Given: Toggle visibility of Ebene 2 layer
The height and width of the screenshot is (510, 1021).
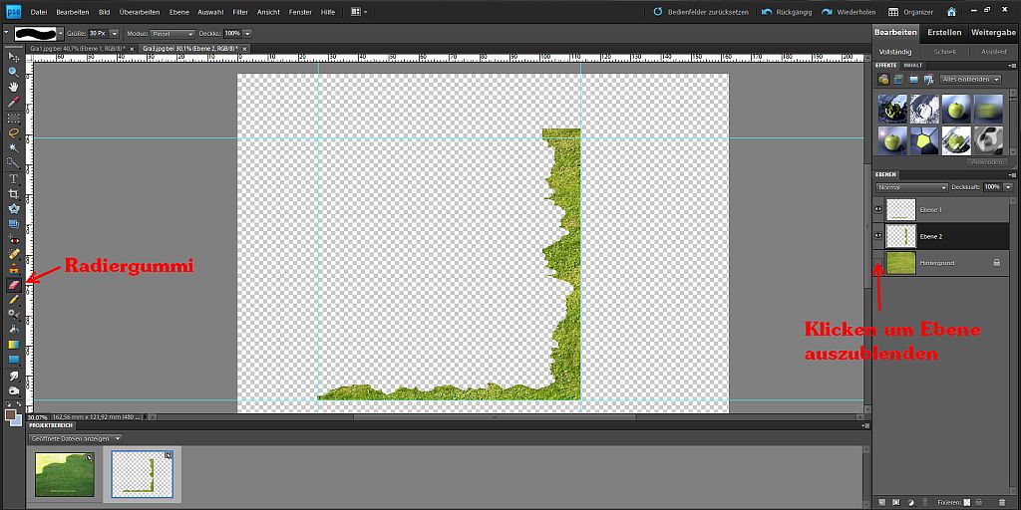Looking at the screenshot, I should [x=878, y=236].
